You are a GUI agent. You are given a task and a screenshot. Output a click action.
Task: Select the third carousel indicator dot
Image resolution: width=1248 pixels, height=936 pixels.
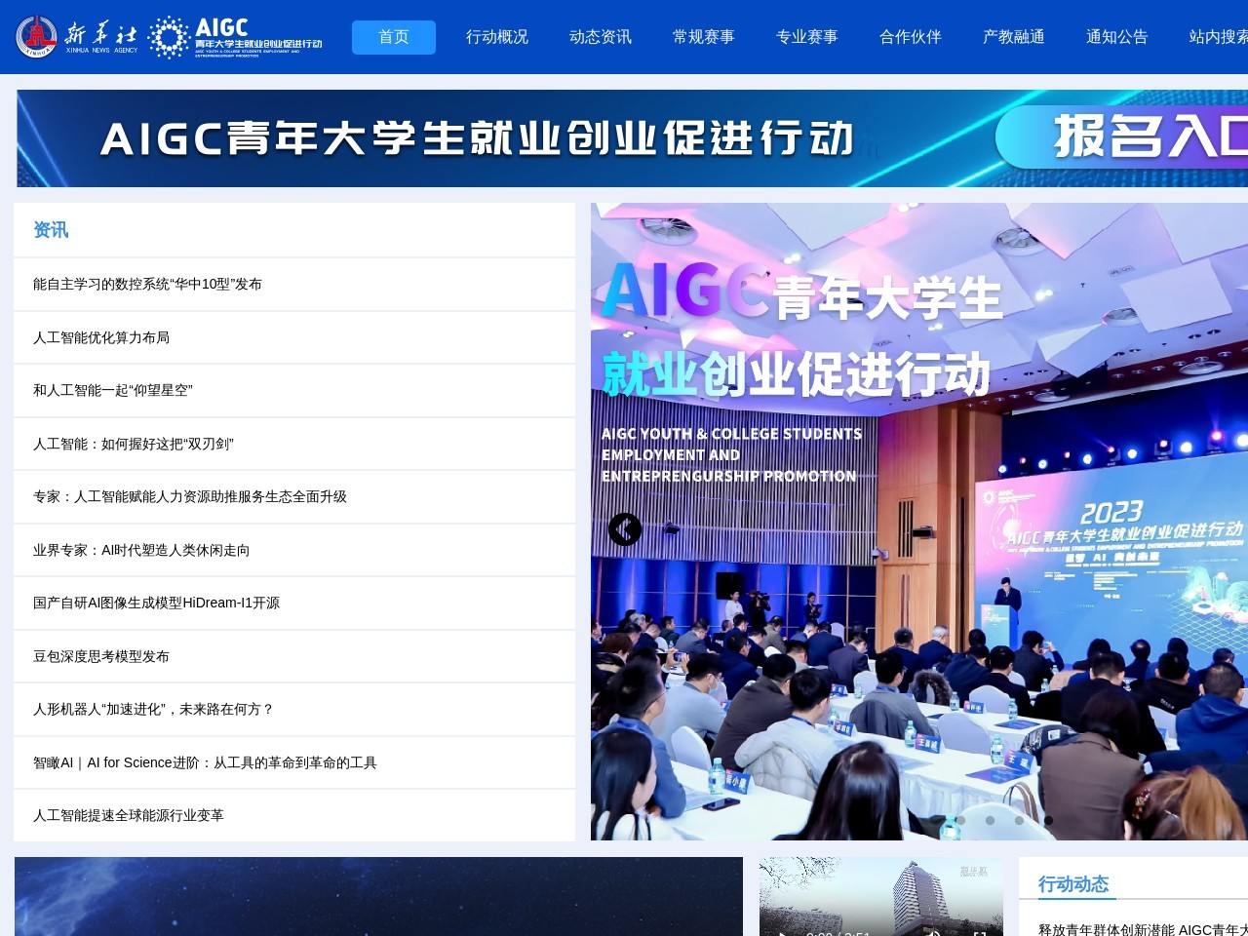1019,820
